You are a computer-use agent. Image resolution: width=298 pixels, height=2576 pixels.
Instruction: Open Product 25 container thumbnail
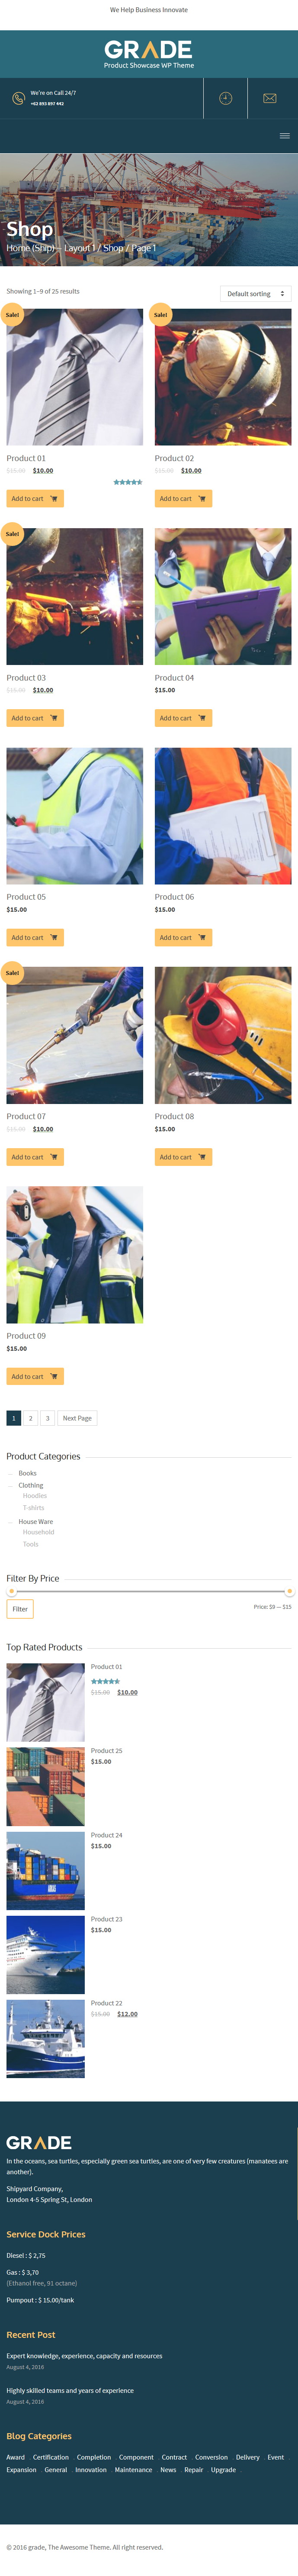point(45,1787)
